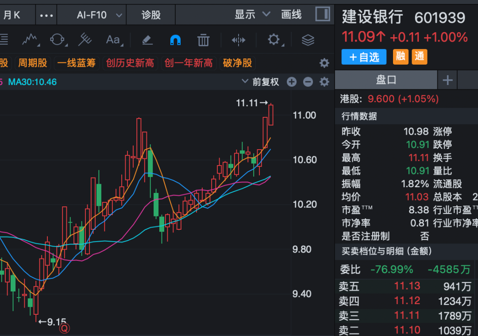Add a new panel tab with plus
Viewport: 478px width, 336px height.
pyautogui.click(x=447, y=80)
